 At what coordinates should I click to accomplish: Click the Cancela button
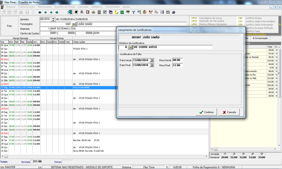coord(229,112)
